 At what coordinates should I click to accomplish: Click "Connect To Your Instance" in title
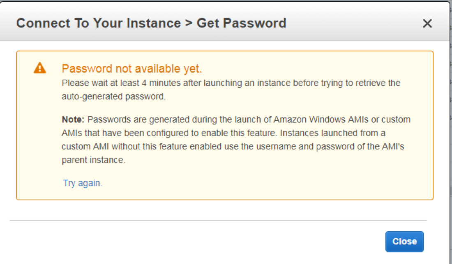pos(98,23)
